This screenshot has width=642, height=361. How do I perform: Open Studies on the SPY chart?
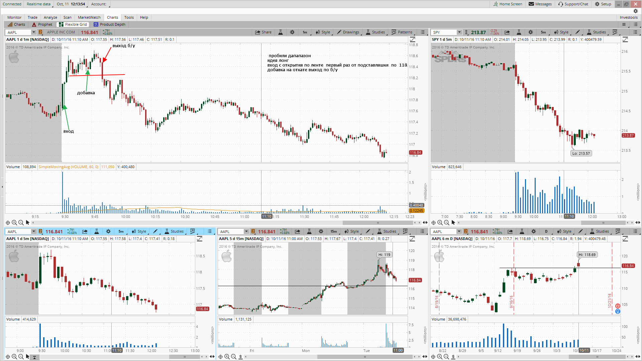pos(596,32)
